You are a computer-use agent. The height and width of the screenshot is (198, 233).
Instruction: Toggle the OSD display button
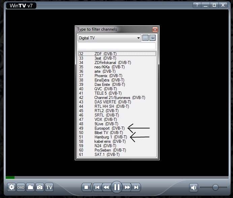tap(21, 187)
